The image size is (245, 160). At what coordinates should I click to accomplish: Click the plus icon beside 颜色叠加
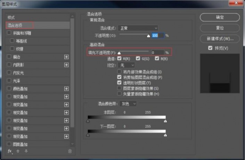pyautogui.click(x=66, y=89)
